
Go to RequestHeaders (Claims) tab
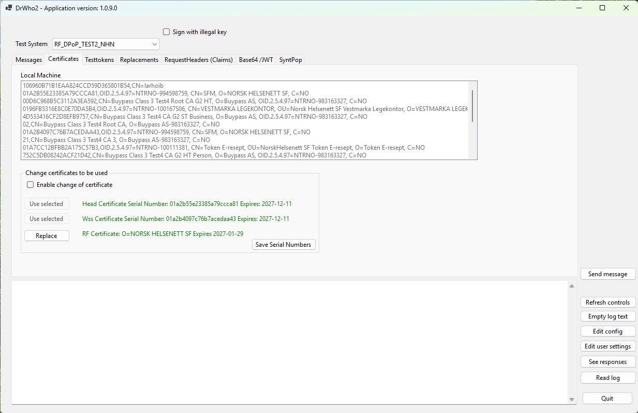[199, 60]
